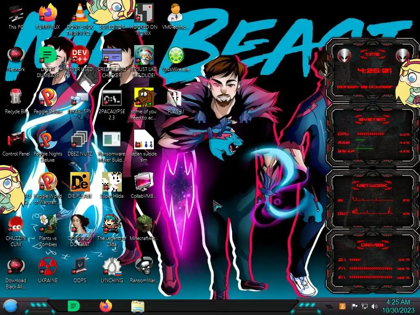The width and height of the screenshot is (420, 315).
Task: Open the DEEZ NUTZ stacked-windows shortcut
Action: (x=80, y=144)
